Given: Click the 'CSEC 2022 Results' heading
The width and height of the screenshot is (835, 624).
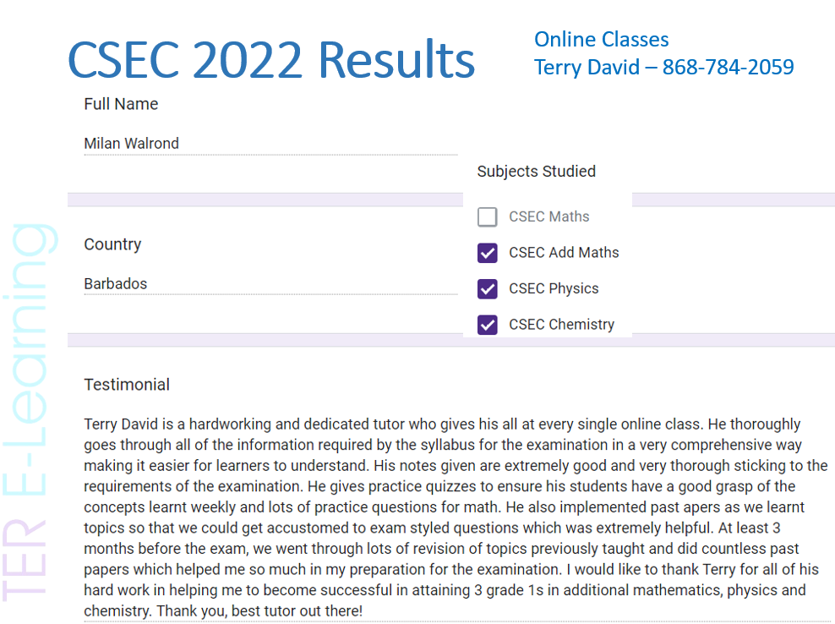Looking at the screenshot, I should (x=270, y=61).
